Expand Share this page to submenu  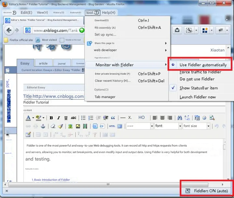127,43
